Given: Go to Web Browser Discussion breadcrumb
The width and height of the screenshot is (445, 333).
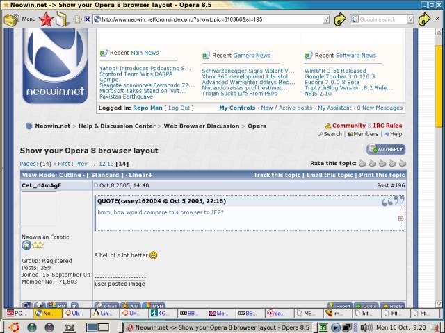Looking at the screenshot, I should 202,126.
